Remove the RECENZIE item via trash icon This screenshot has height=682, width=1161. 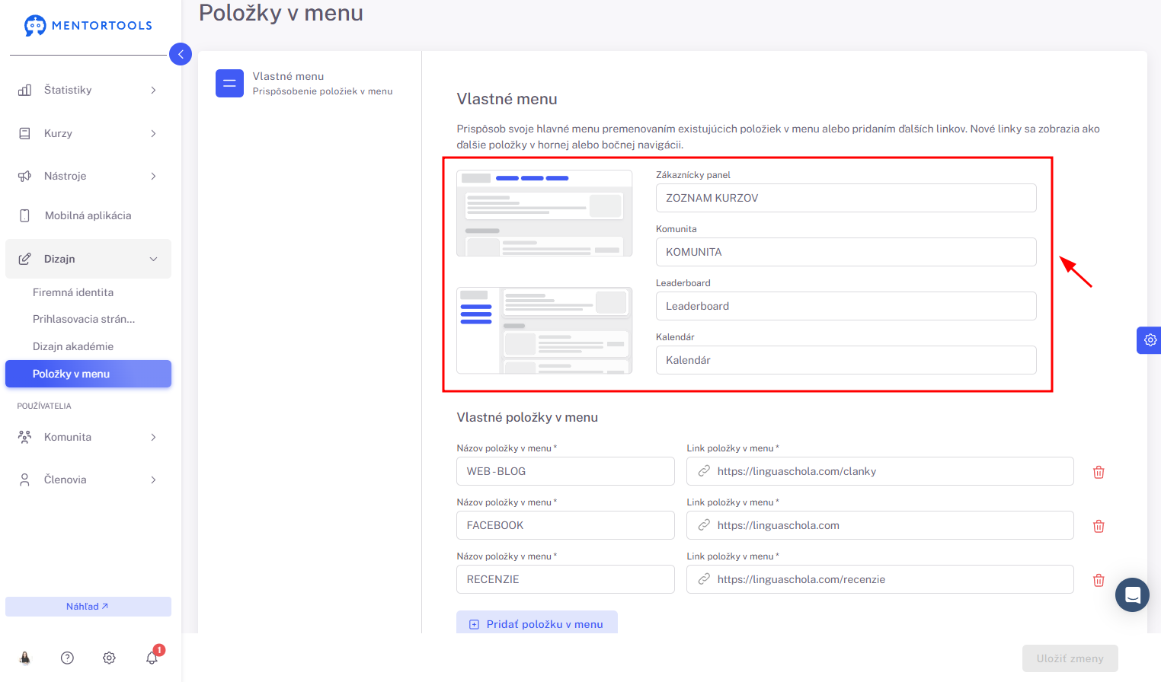tap(1099, 580)
